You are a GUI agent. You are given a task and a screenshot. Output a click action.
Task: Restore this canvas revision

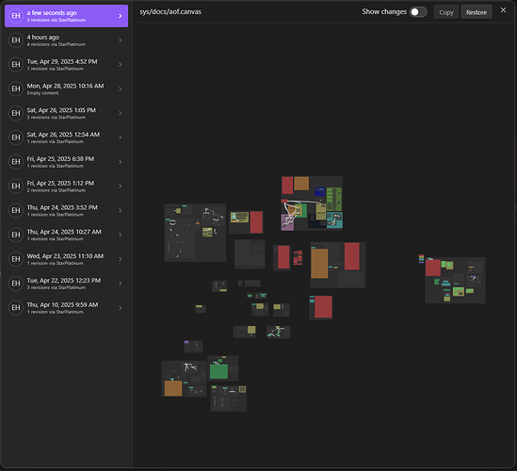coord(477,12)
